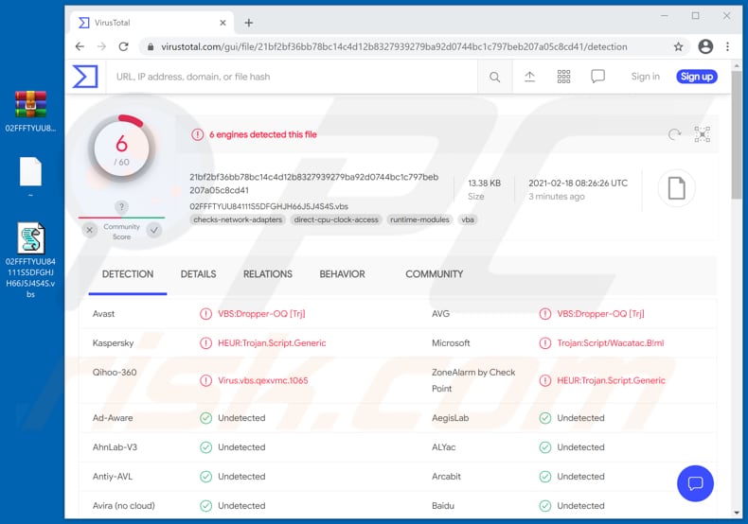
Task: Reload the page with refresh button
Action: pyautogui.click(x=123, y=46)
